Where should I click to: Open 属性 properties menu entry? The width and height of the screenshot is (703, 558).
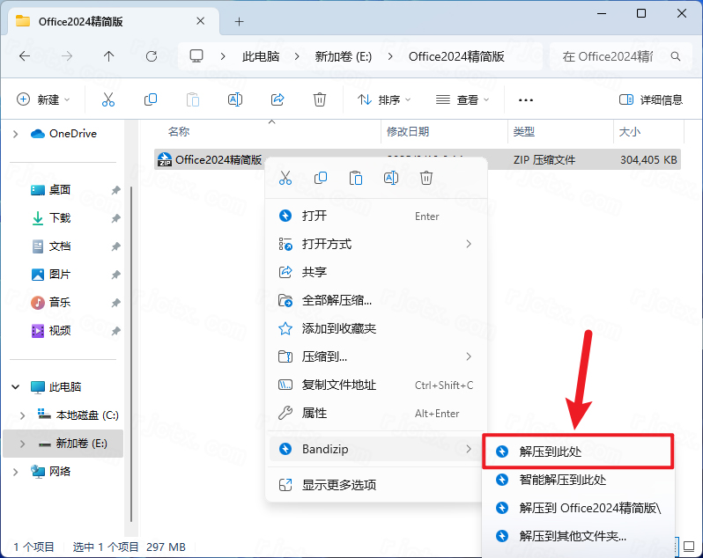[x=314, y=413]
